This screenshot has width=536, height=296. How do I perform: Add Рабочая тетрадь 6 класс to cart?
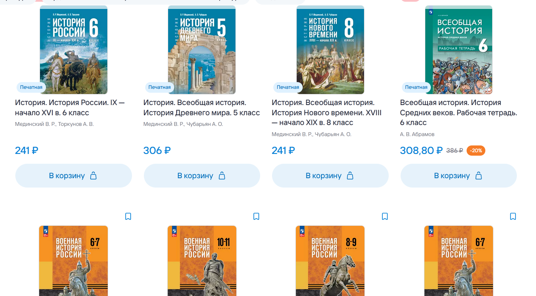tap(459, 176)
